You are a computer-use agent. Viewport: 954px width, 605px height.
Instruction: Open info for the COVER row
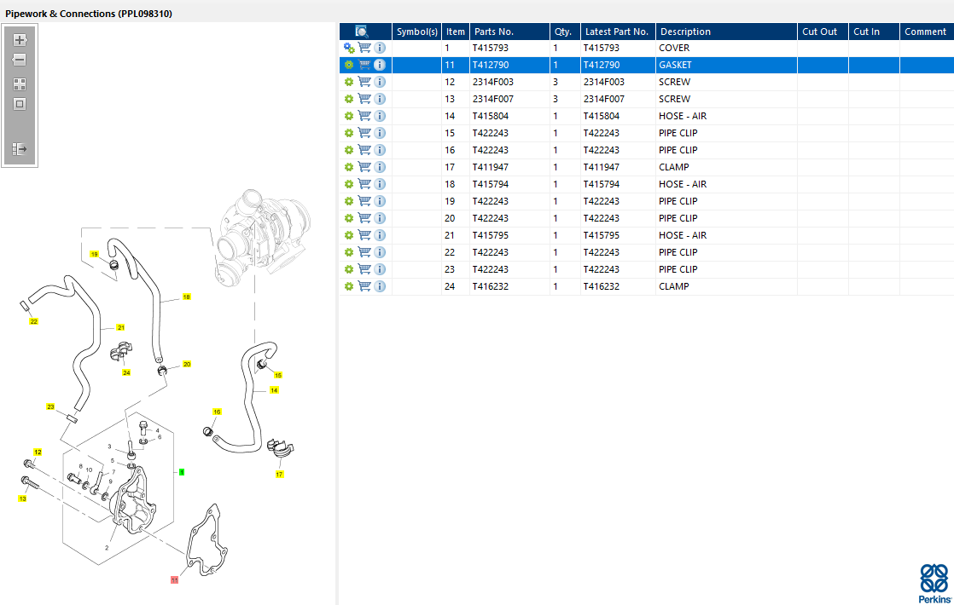coord(380,48)
